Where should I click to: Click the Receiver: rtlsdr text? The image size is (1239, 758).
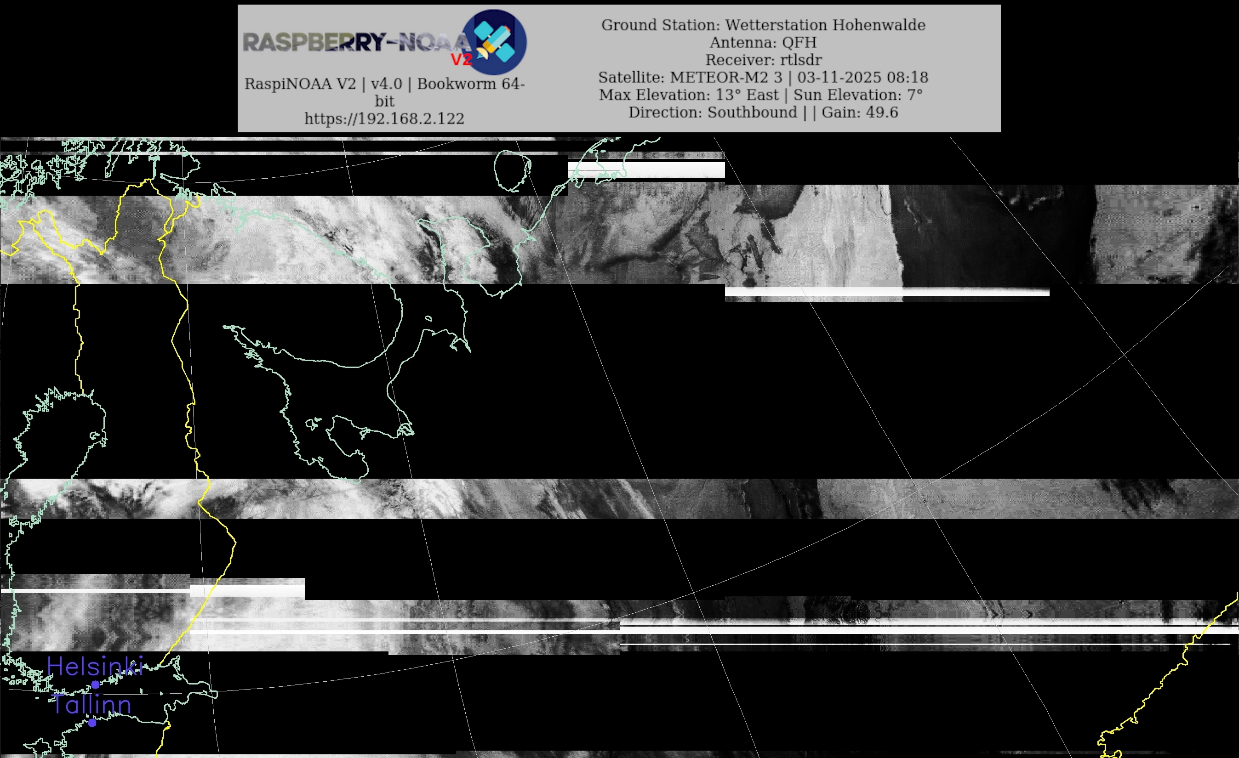pyautogui.click(x=763, y=60)
